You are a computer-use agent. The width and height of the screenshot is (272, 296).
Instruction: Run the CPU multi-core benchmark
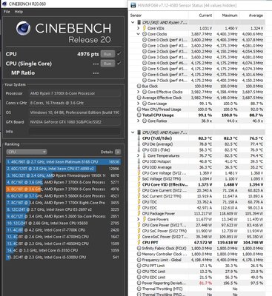(107, 54)
